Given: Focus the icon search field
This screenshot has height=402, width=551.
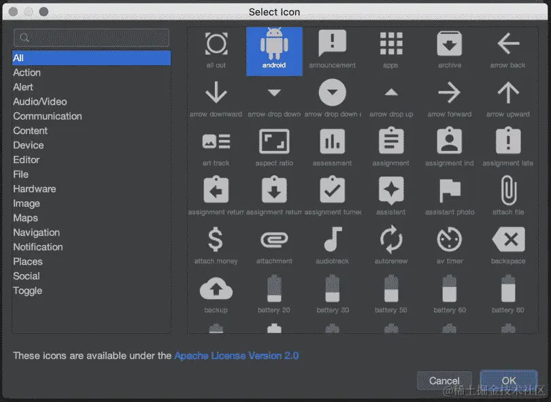Looking at the screenshot, I should point(91,37).
